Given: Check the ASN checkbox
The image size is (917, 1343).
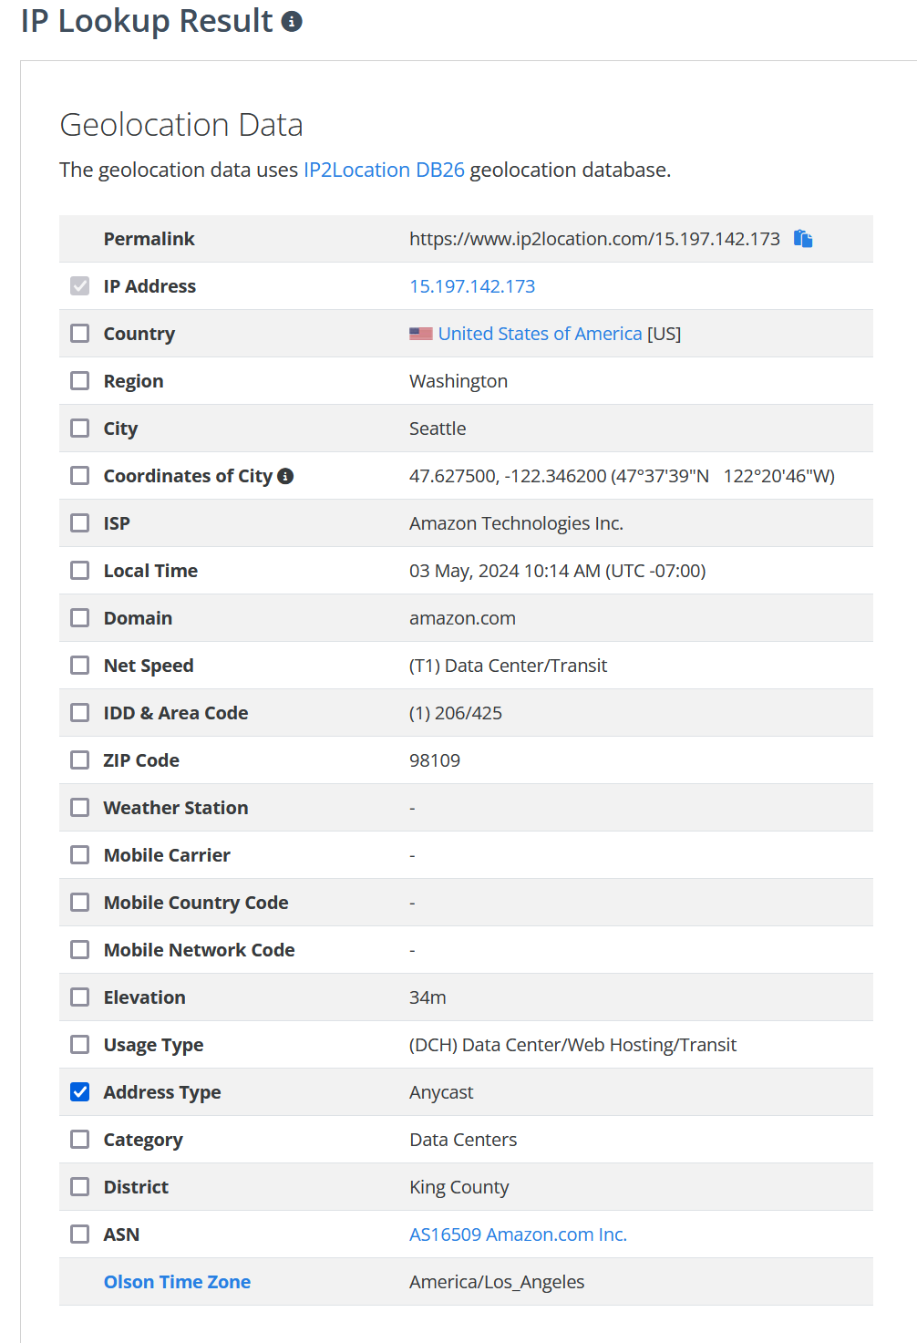Looking at the screenshot, I should [x=80, y=1235].
